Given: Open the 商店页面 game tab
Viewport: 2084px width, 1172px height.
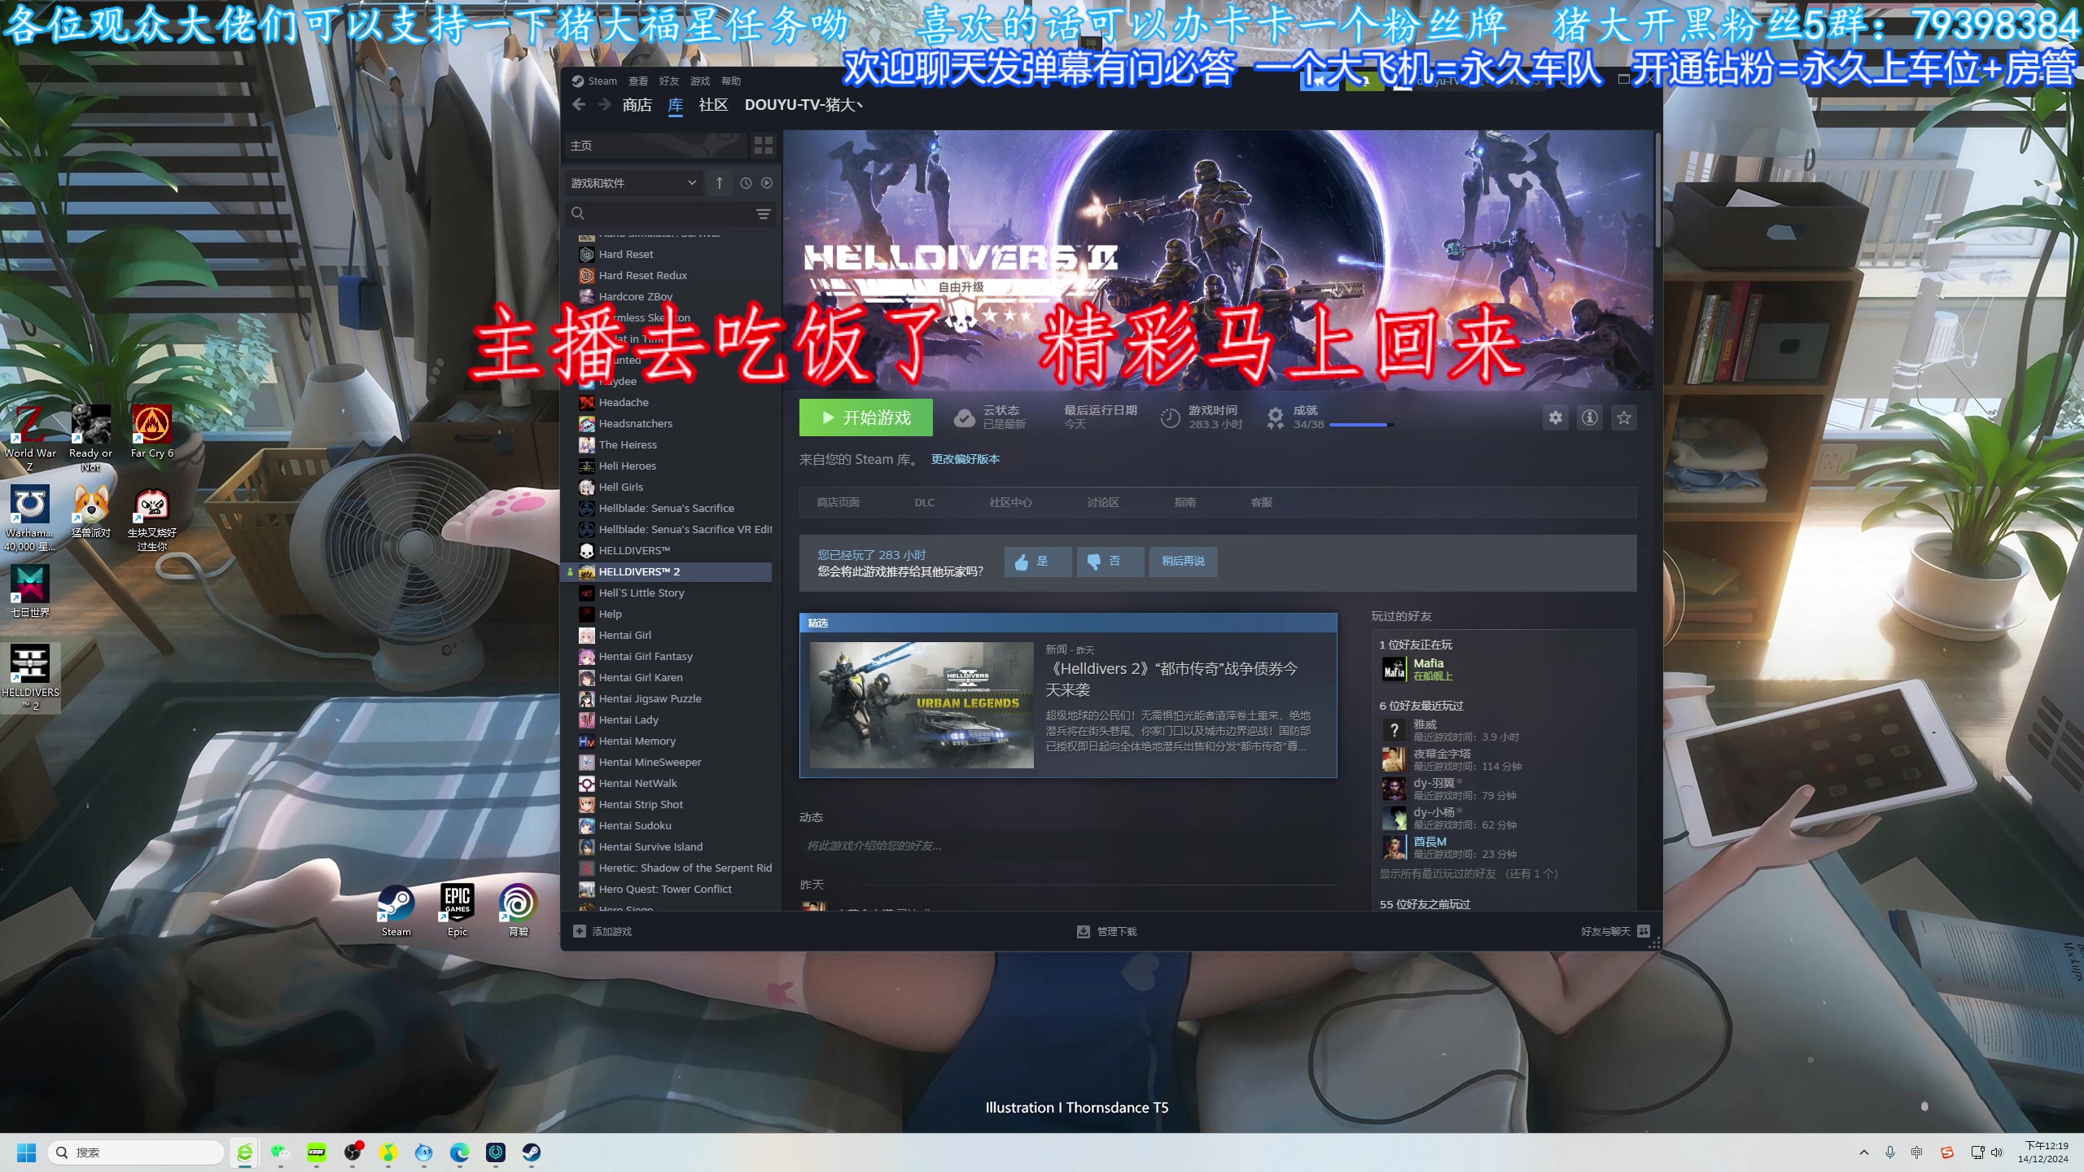Looking at the screenshot, I should [838, 502].
